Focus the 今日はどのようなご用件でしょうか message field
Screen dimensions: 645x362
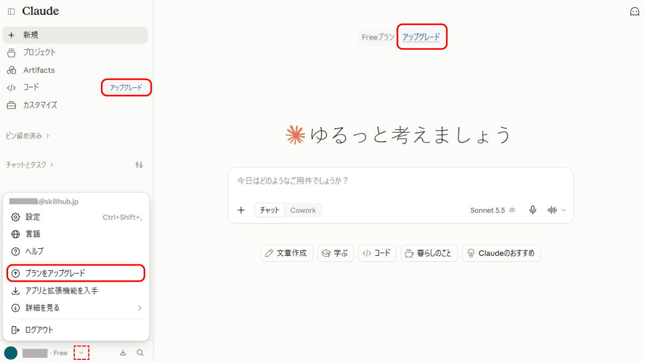tap(400, 181)
